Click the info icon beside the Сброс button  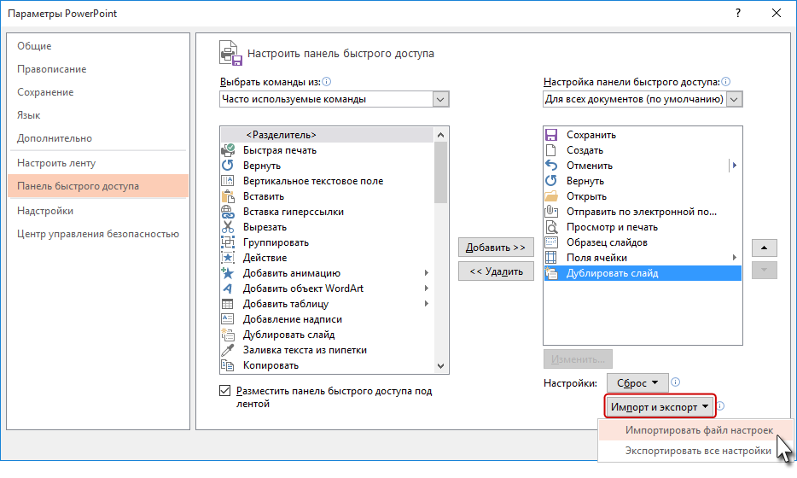[x=675, y=382]
